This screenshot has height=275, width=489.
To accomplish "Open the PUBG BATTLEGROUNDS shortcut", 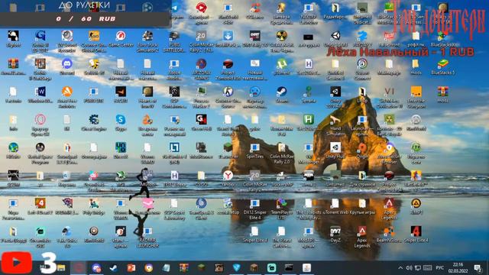I will [174, 36].
